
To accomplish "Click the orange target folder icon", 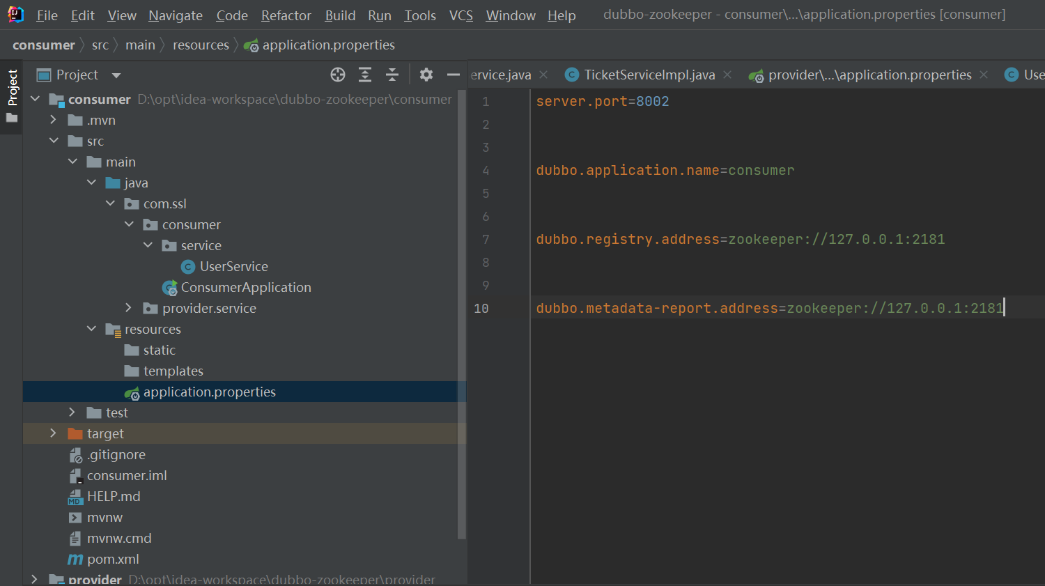I will (x=75, y=433).
